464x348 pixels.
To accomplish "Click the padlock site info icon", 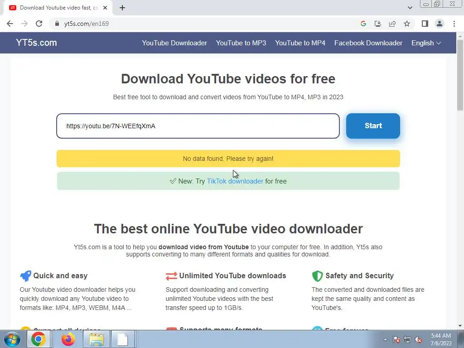I will click(x=57, y=24).
